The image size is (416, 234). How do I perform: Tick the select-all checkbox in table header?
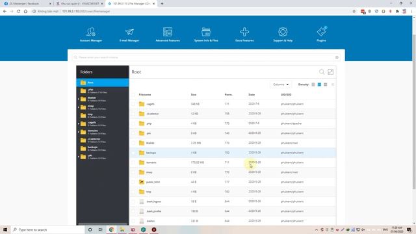(x=133, y=95)
